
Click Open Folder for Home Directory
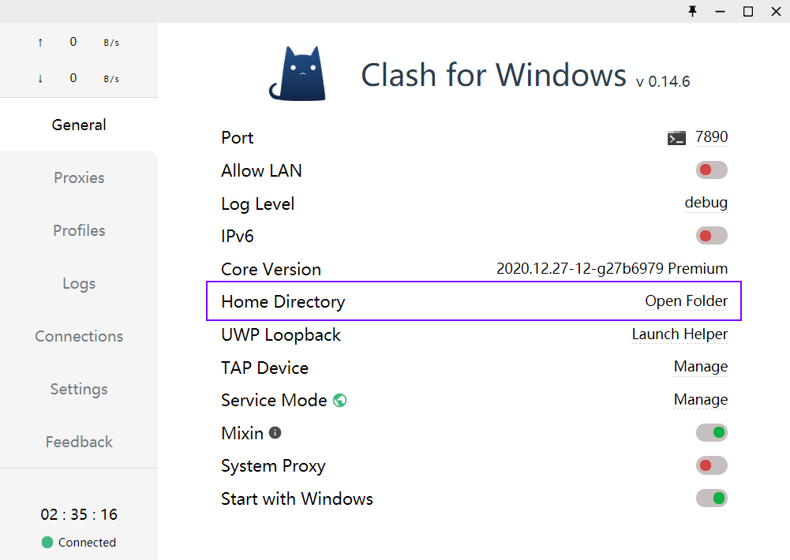(686, 301)
